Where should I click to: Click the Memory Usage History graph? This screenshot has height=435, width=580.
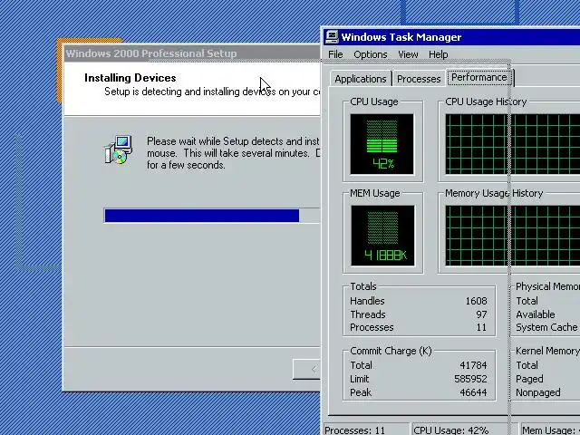click(x=513, y=236)
